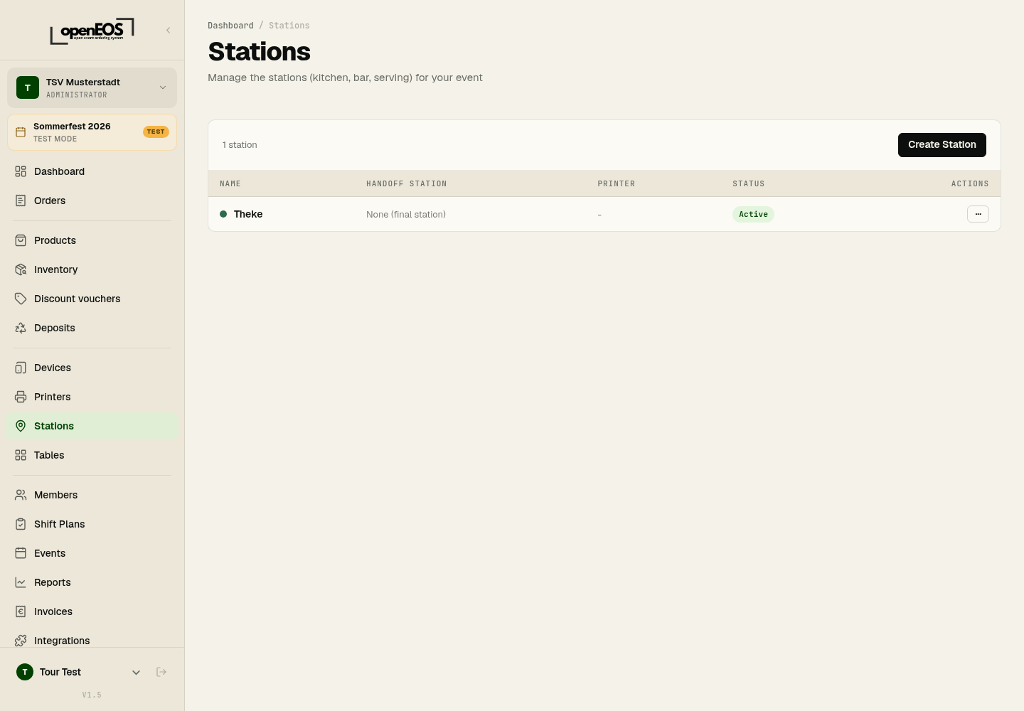Click the Stations map pin icon
1024x711 pixels.
click(x=21, y=426)
